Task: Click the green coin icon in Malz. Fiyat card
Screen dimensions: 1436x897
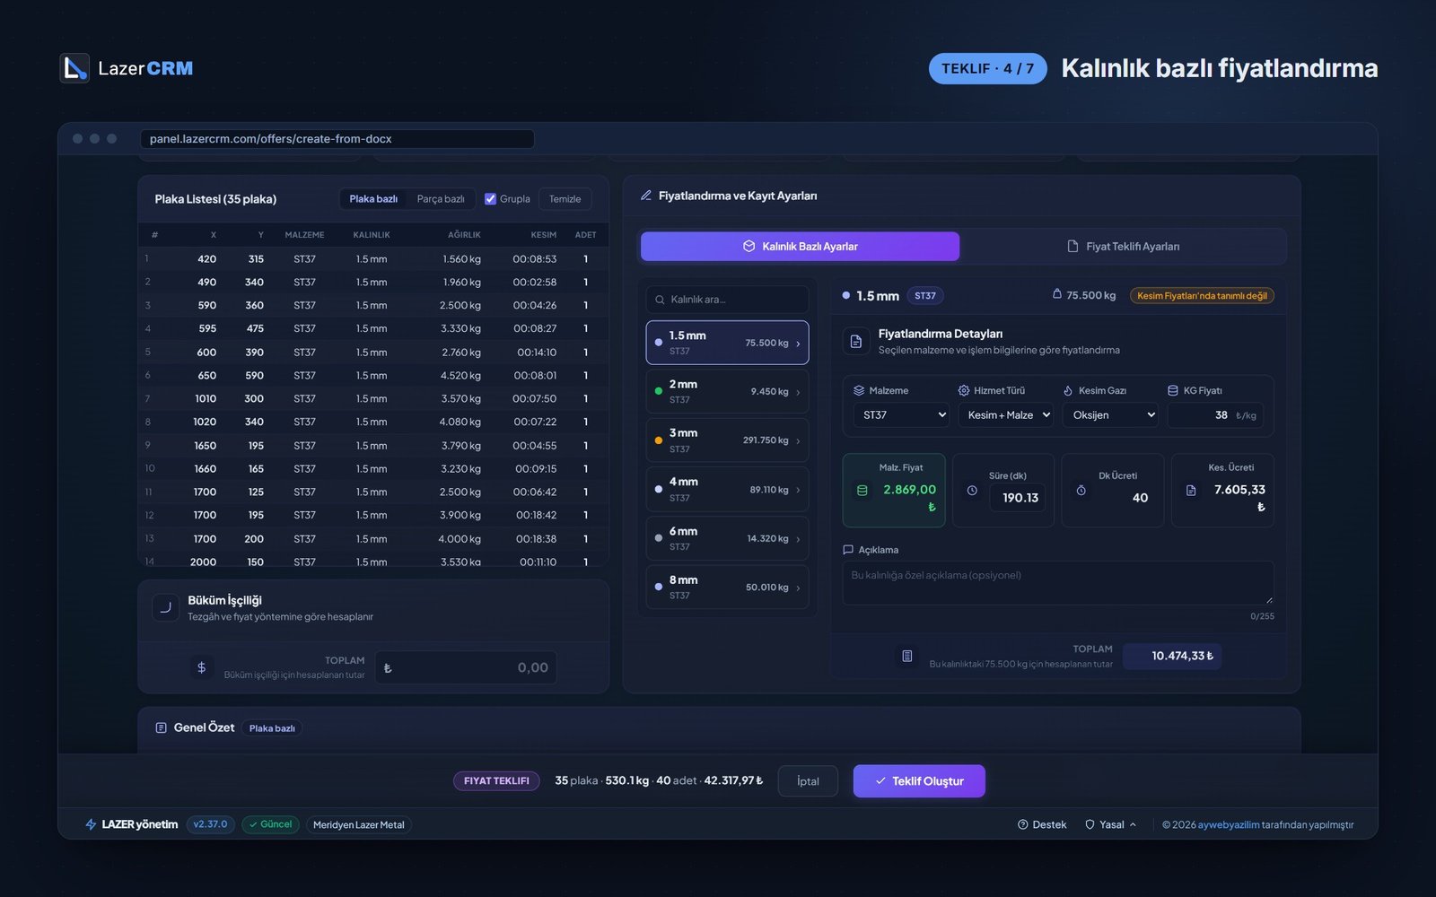Action: [x=862, y=491]
